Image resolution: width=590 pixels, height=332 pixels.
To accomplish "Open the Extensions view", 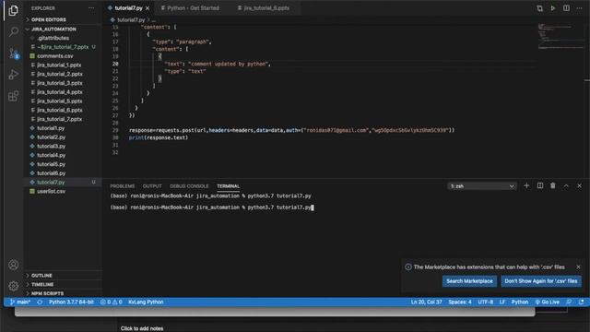I will [13, 96].
